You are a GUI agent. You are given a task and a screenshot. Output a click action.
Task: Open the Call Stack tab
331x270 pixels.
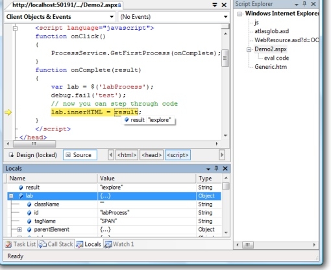point(56,244)
